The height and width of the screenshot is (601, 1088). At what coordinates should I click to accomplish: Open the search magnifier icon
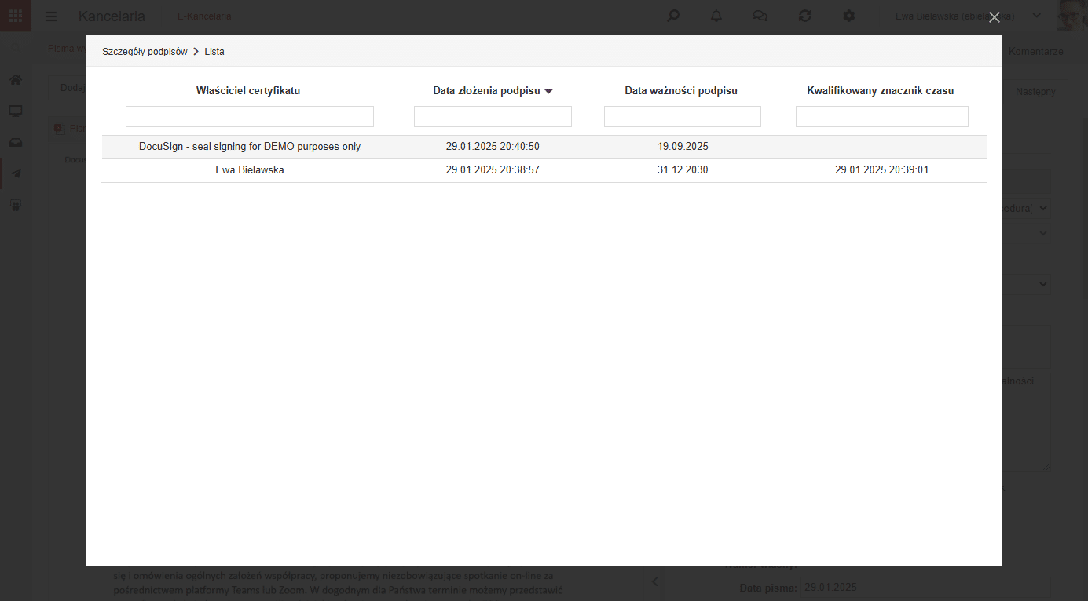pyautogui.click(x=673, y=16)
